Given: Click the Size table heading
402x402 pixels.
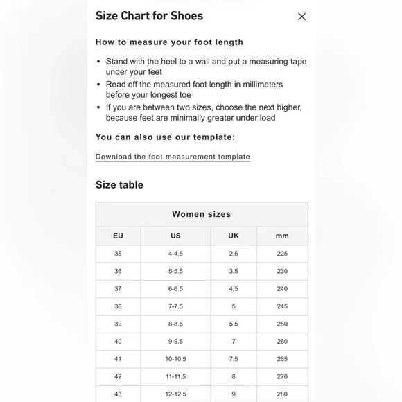Looking at the screenshot, I should point(119,185).
